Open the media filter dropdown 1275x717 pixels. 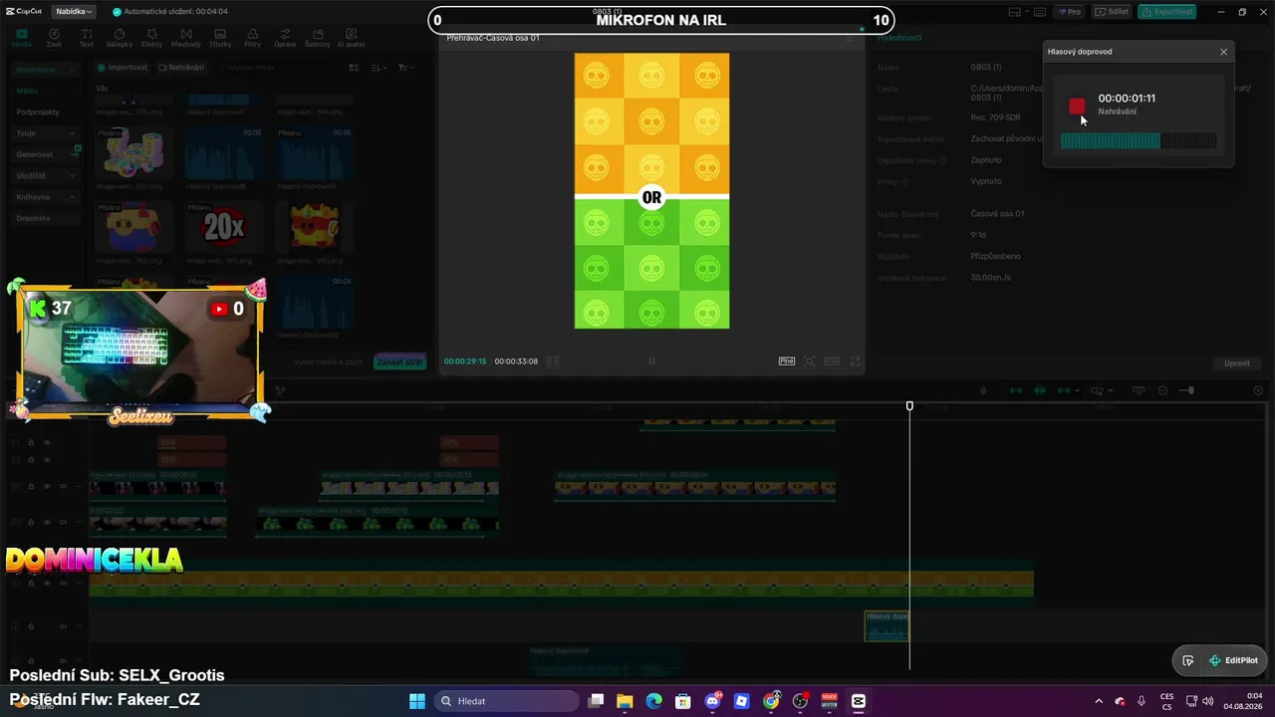point(405,68)
